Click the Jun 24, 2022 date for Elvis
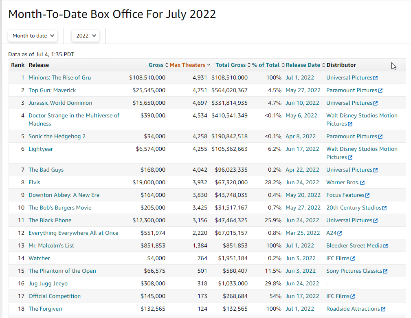The width and height of the screenshot is (411, 318). click(x=302, y=182)
